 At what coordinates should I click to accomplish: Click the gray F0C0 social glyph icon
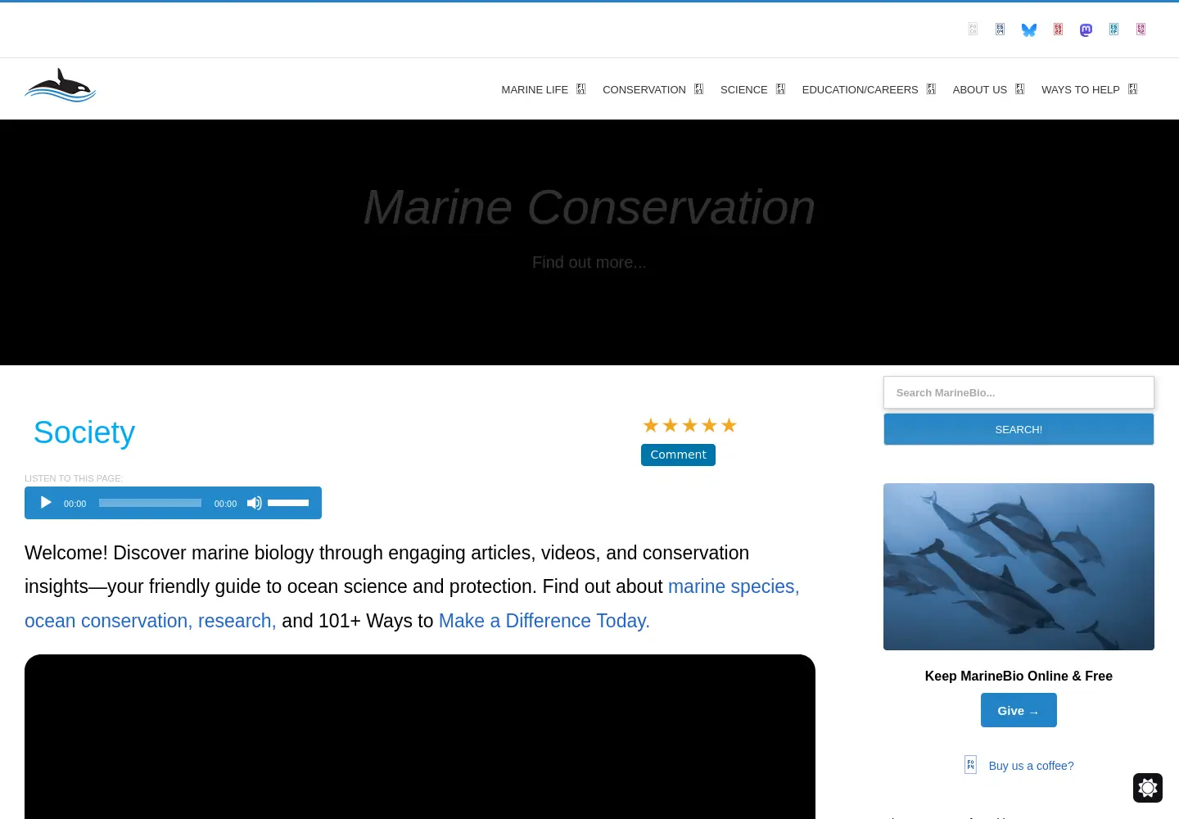coord(973,29)
